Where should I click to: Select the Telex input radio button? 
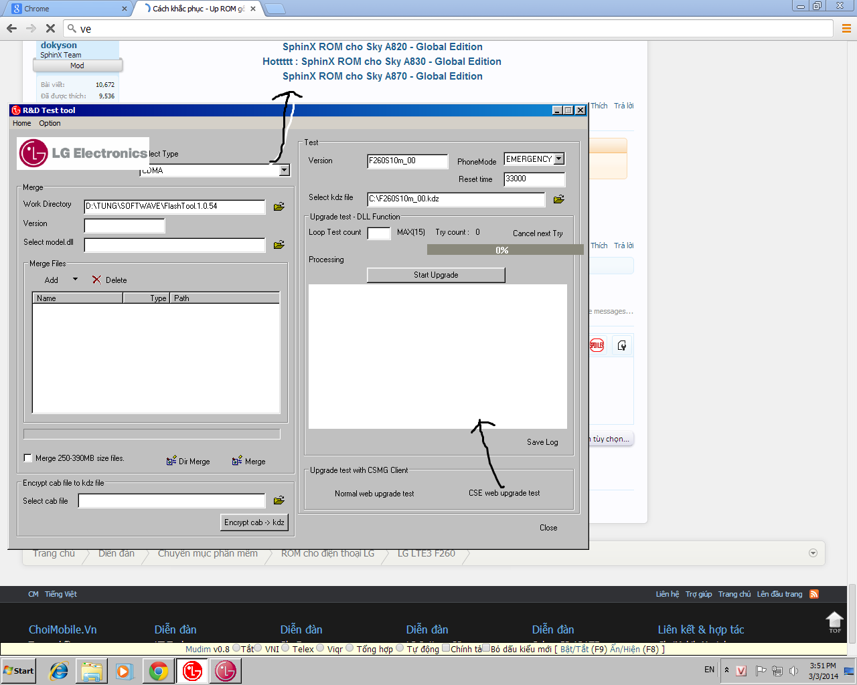[x=286, y=648]
